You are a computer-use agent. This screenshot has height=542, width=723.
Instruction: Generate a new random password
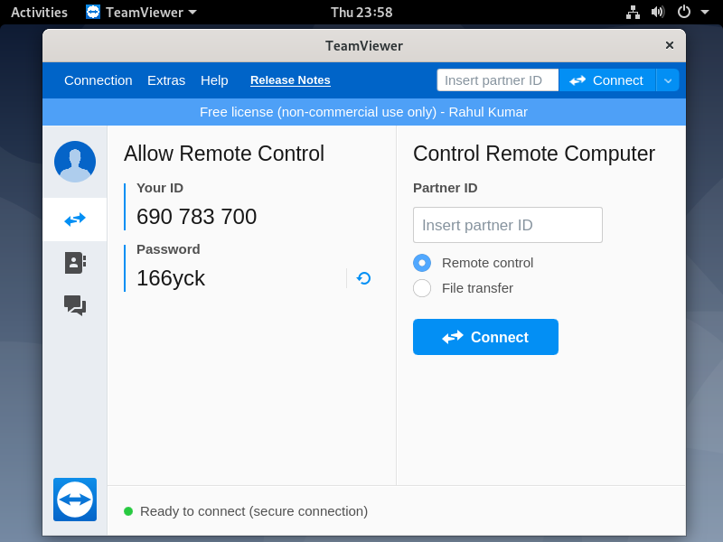point(363,278)
